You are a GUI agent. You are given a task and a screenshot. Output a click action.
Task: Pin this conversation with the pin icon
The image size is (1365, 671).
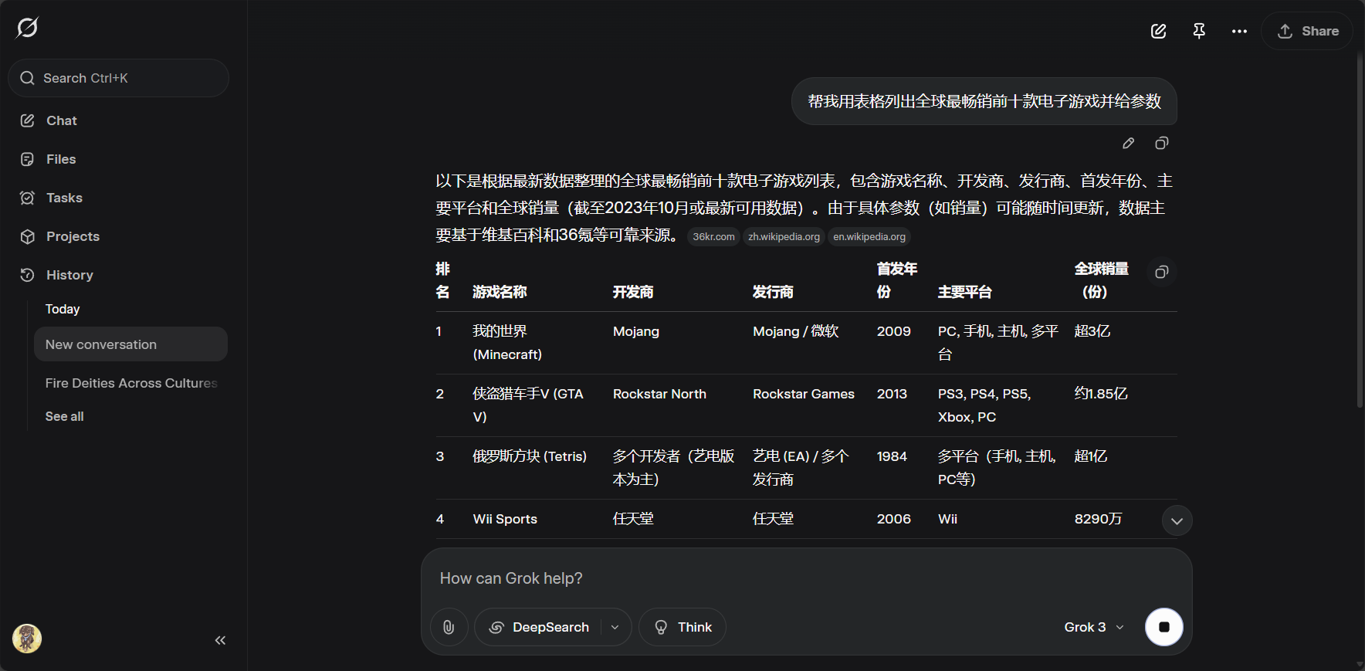[1199, 31]
